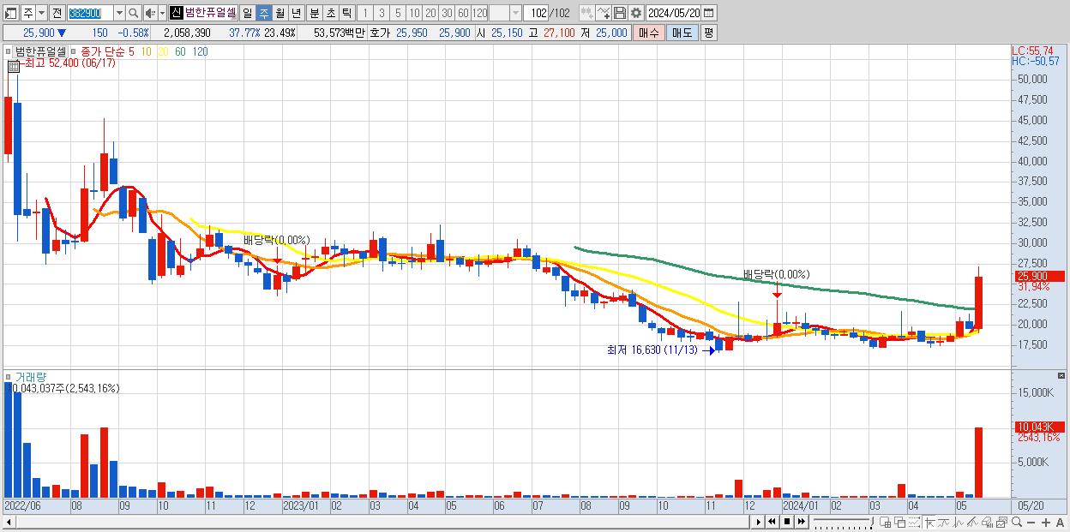1070x532 pixels.
Task: Select the 일 daily chart period
Action: 247,13
